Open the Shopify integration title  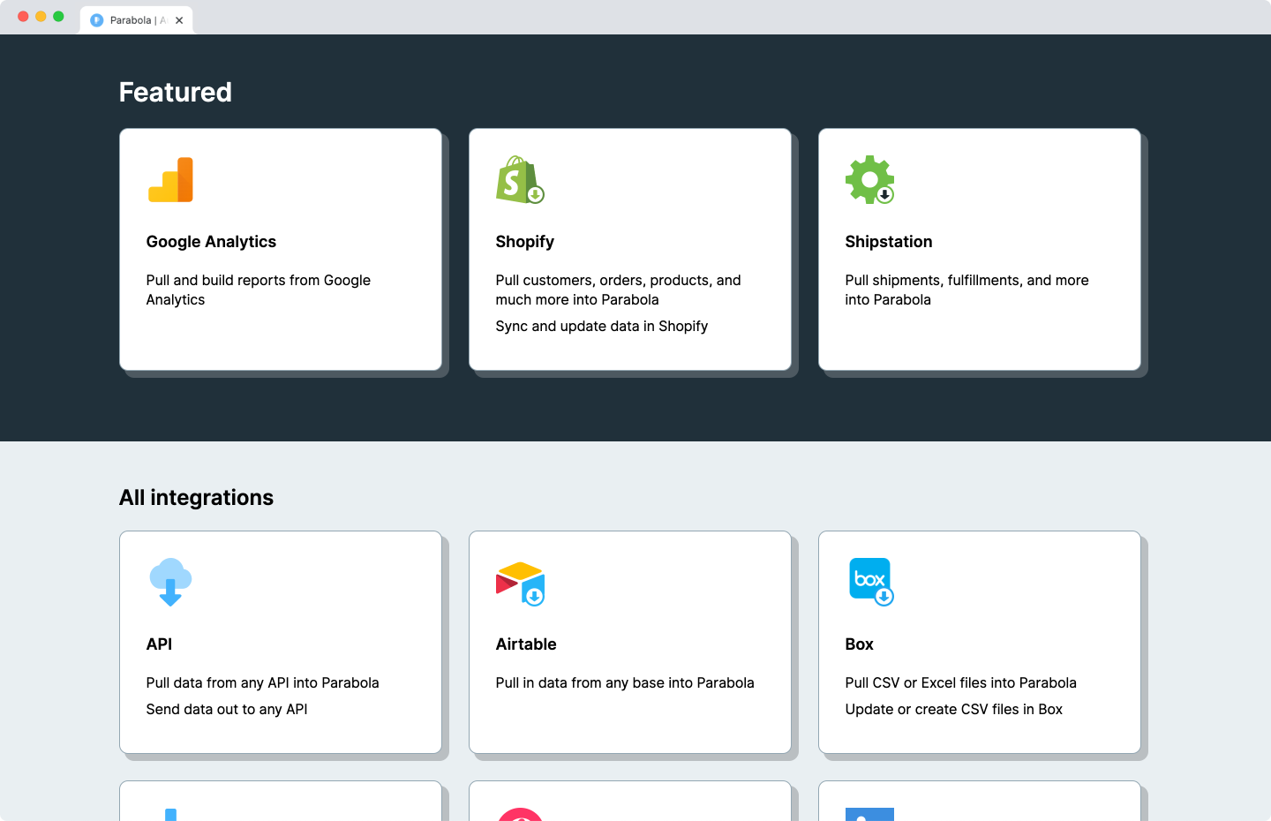coord(525,242)
